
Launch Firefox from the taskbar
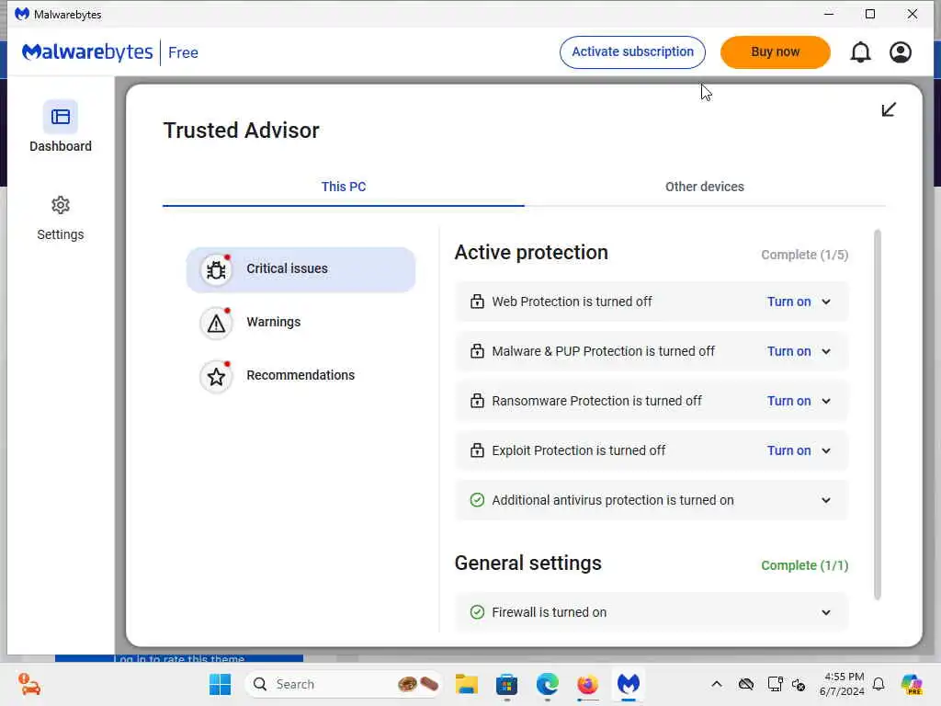click(x=587, y=684)
